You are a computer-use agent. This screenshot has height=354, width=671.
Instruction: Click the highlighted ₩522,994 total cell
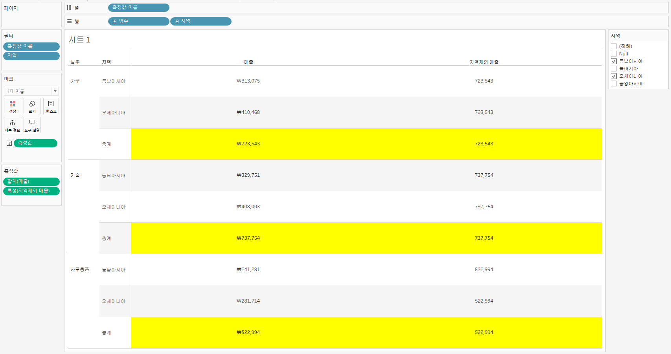pos(248,332)
